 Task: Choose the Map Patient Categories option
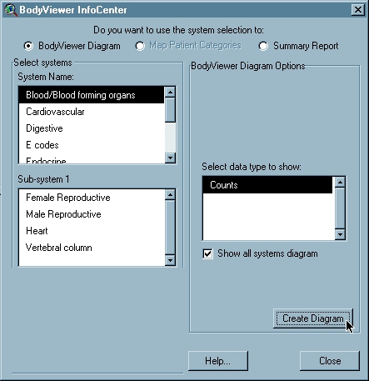click(x=140, y=46)
